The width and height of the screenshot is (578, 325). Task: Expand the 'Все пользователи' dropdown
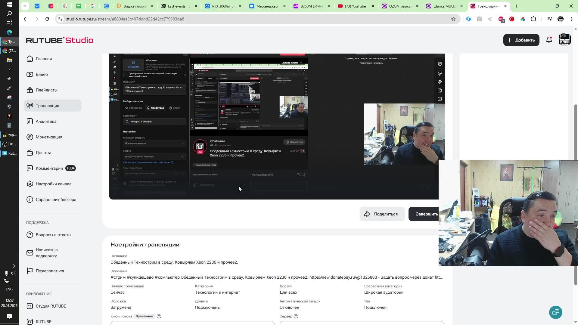[154, 144]
